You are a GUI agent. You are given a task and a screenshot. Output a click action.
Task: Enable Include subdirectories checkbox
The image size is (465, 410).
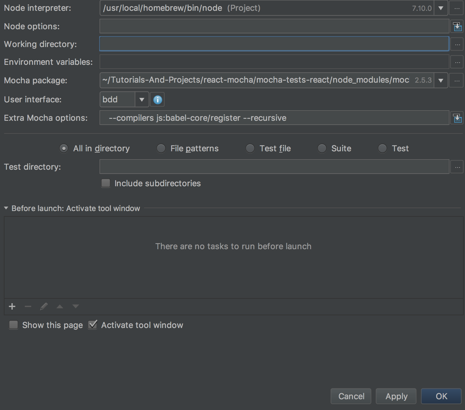click(106, 183)
